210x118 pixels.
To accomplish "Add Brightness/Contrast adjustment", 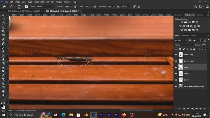I will (182, 22).
